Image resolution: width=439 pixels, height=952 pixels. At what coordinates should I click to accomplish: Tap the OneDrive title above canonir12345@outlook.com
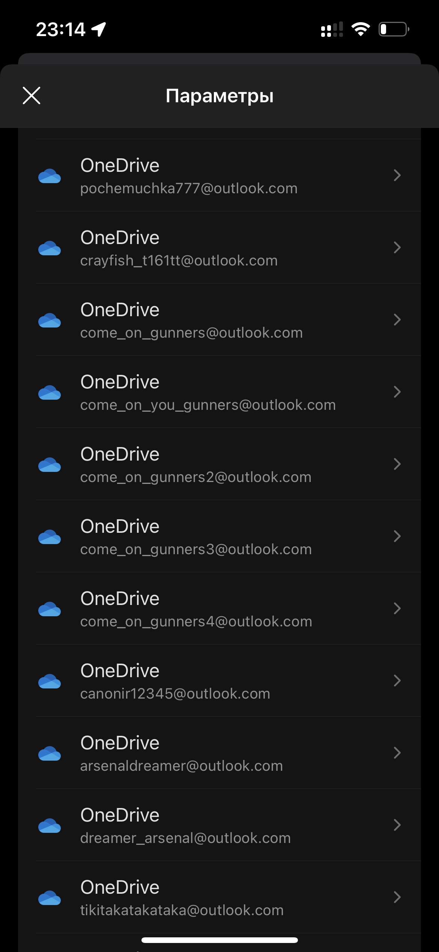[120, 671]
